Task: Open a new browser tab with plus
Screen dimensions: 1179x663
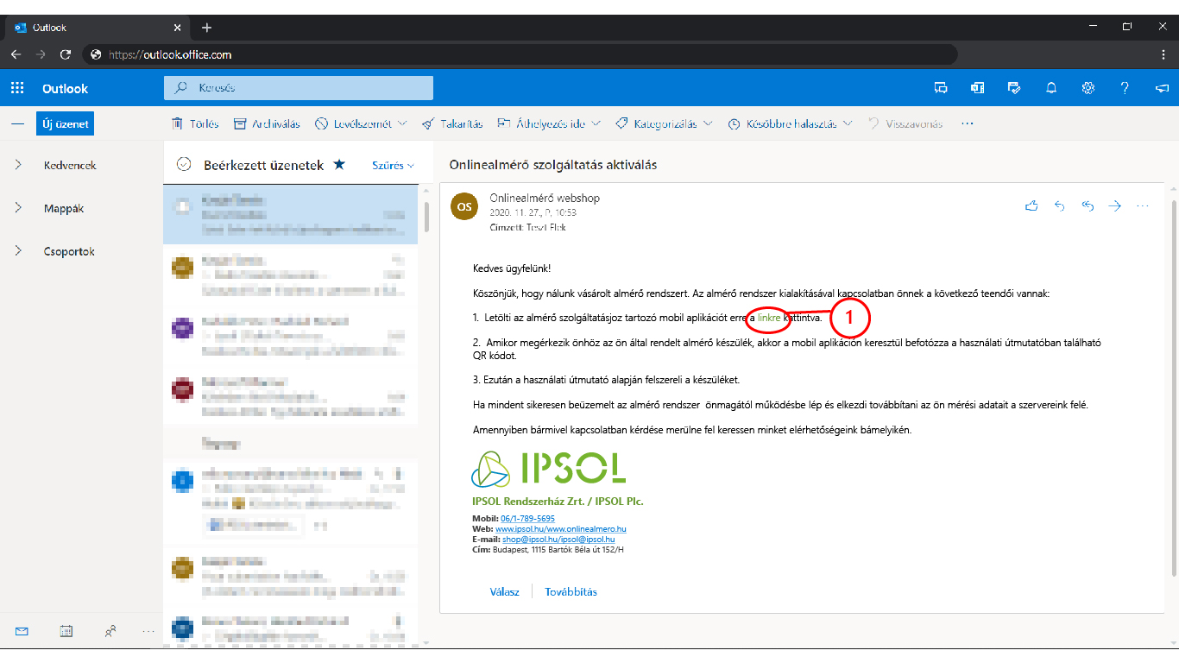Action: coord(206,28)
